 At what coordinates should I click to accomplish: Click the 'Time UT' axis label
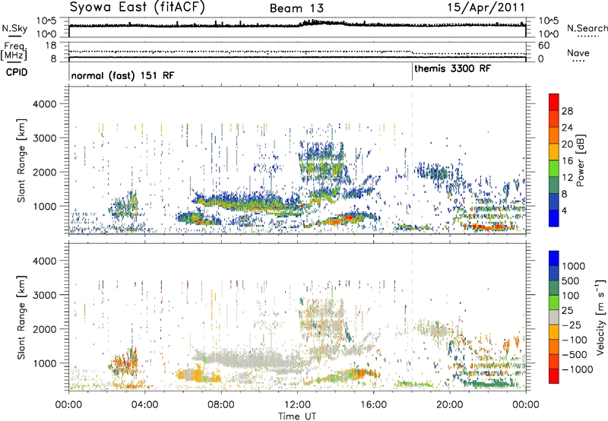pyautogui.click(x=297, y=416)
